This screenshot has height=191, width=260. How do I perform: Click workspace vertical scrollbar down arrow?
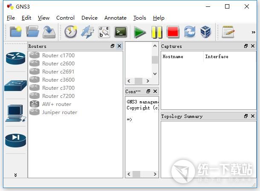coord(155,74)
